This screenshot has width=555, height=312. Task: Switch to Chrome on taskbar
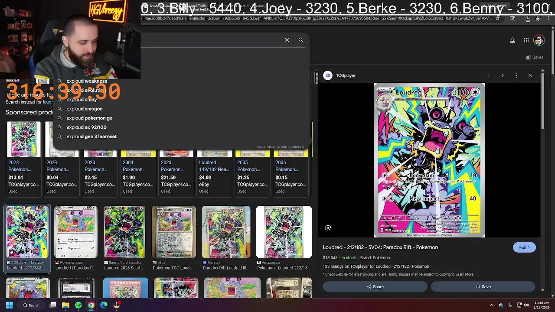(x=91, y=305)
